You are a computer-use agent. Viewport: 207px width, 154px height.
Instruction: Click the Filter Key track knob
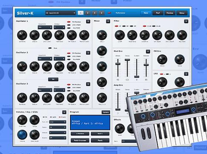point(182,35)
